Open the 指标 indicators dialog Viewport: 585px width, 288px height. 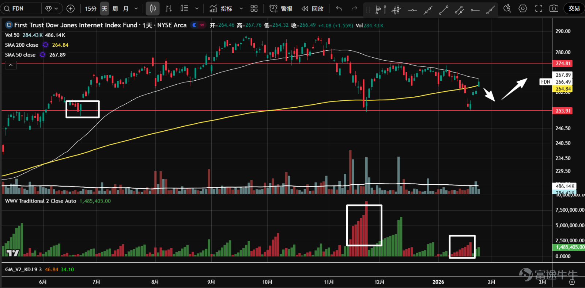click(x=221, y=8)
